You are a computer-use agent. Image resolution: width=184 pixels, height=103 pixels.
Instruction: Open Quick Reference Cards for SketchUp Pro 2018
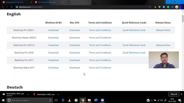pos(134,53)
